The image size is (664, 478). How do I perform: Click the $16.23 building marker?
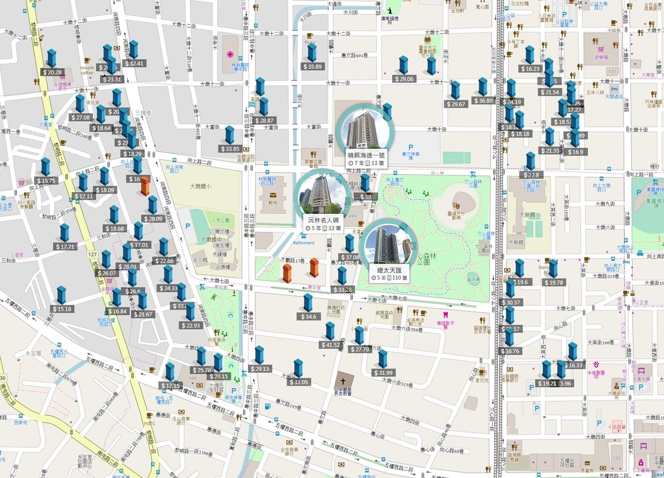[x=530, y=55]
